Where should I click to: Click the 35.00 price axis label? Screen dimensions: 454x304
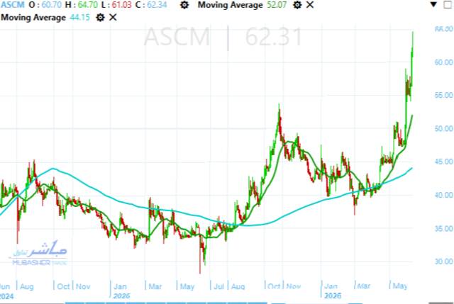coord(443,228)
